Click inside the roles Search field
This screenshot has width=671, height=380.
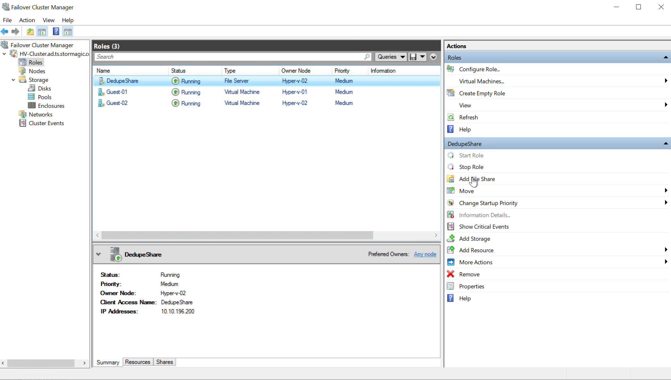(229, 57)
